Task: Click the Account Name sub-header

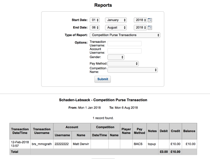Action: click(81, 135)
